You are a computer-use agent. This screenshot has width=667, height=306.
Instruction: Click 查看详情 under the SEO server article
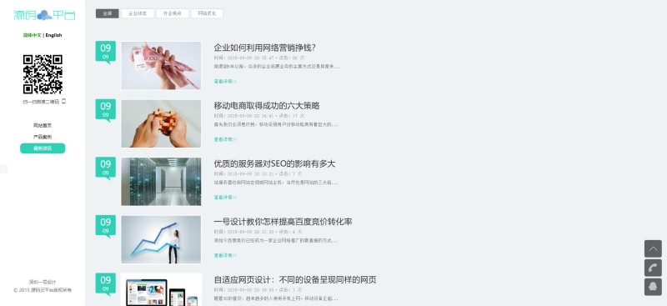click(x=224, y=198)
